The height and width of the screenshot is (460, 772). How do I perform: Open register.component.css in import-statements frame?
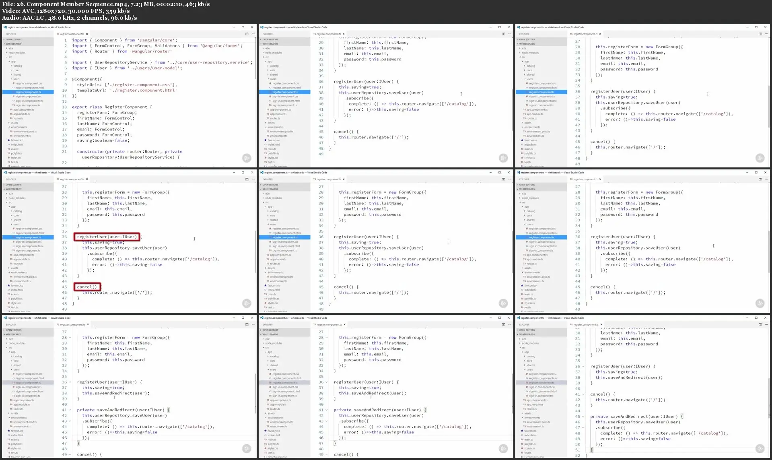tap(29, 83)
